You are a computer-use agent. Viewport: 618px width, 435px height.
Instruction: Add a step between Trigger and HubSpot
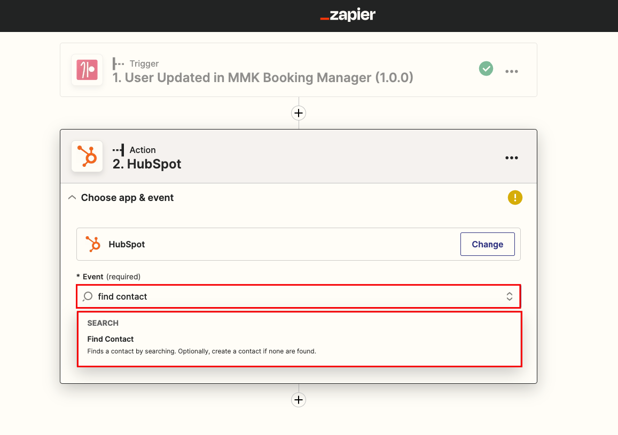tap(299, 113)
